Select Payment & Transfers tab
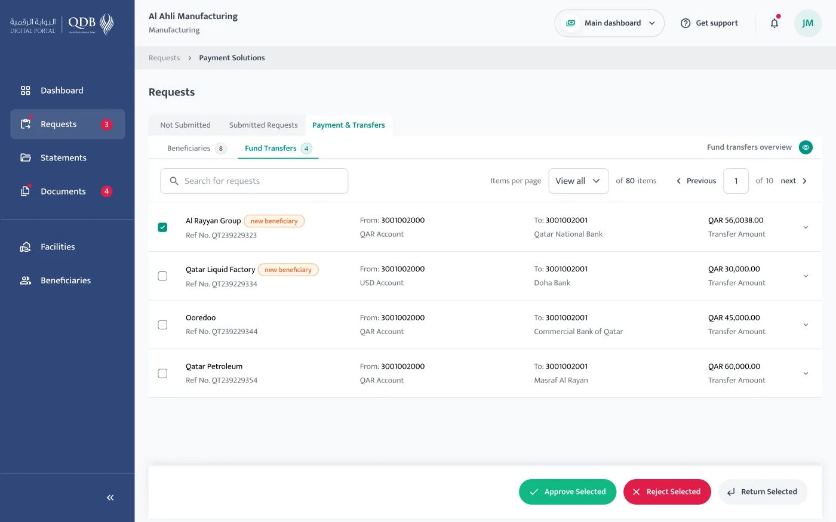The image size is (836, 522). coord(349,125)
